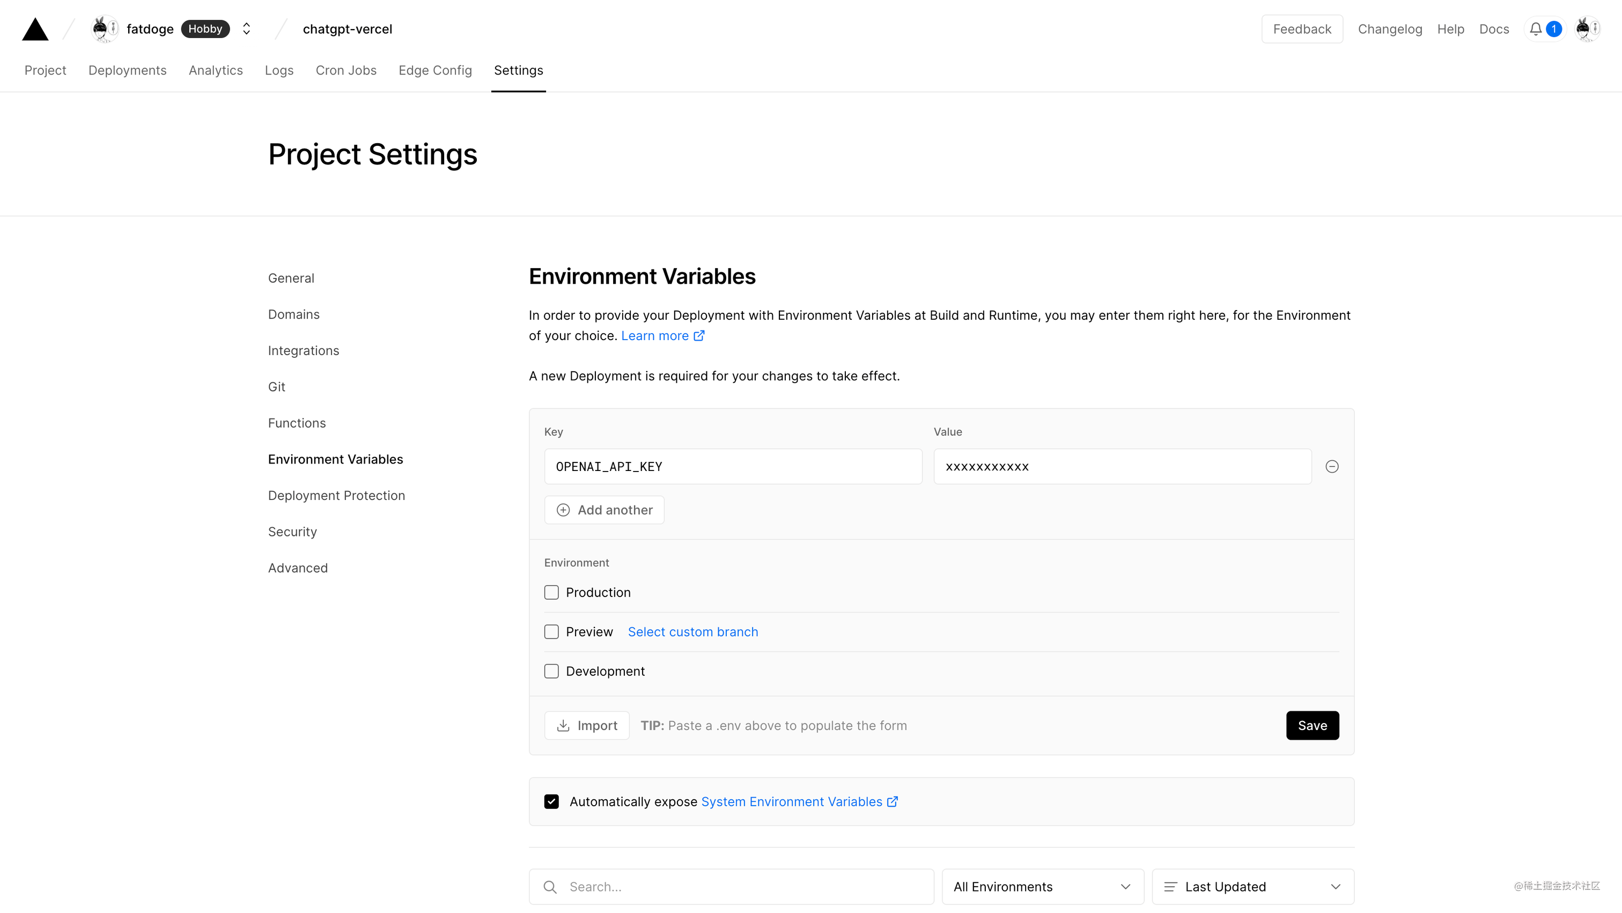Click the Key input field OPENAI_API_KEY
The image size is (1622, 913).
[x=733, y=467]
